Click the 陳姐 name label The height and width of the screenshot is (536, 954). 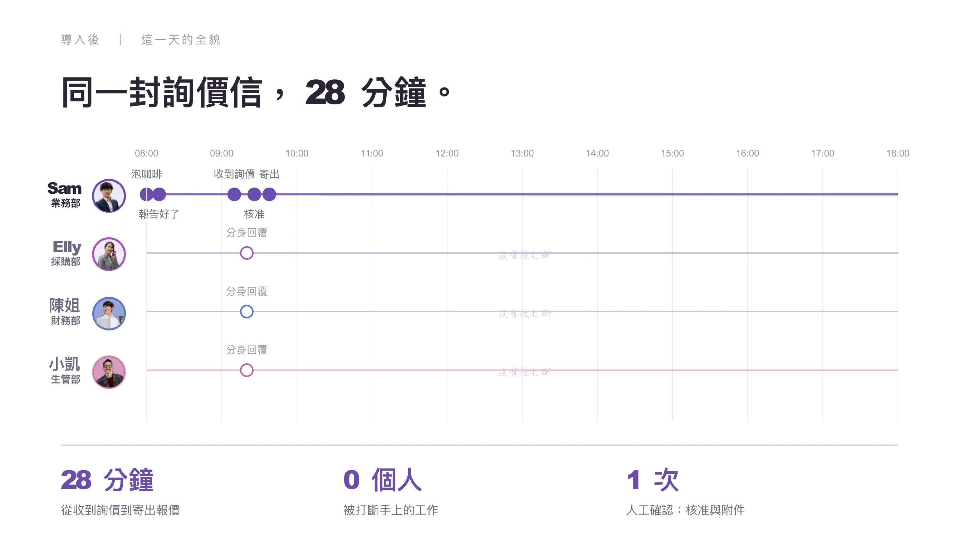[x=64, y=306]
